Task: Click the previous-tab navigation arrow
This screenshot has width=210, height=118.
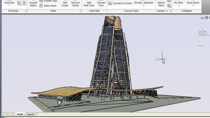Action: point(7,114)
